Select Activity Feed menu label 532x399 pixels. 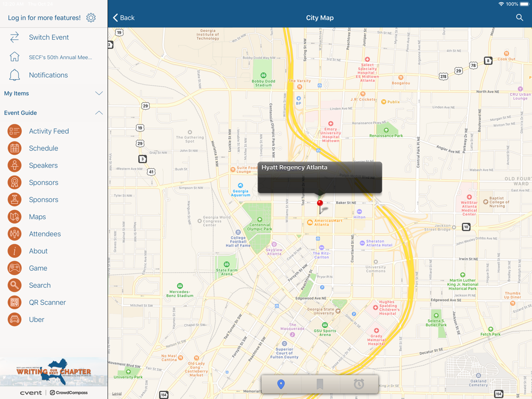49,131
